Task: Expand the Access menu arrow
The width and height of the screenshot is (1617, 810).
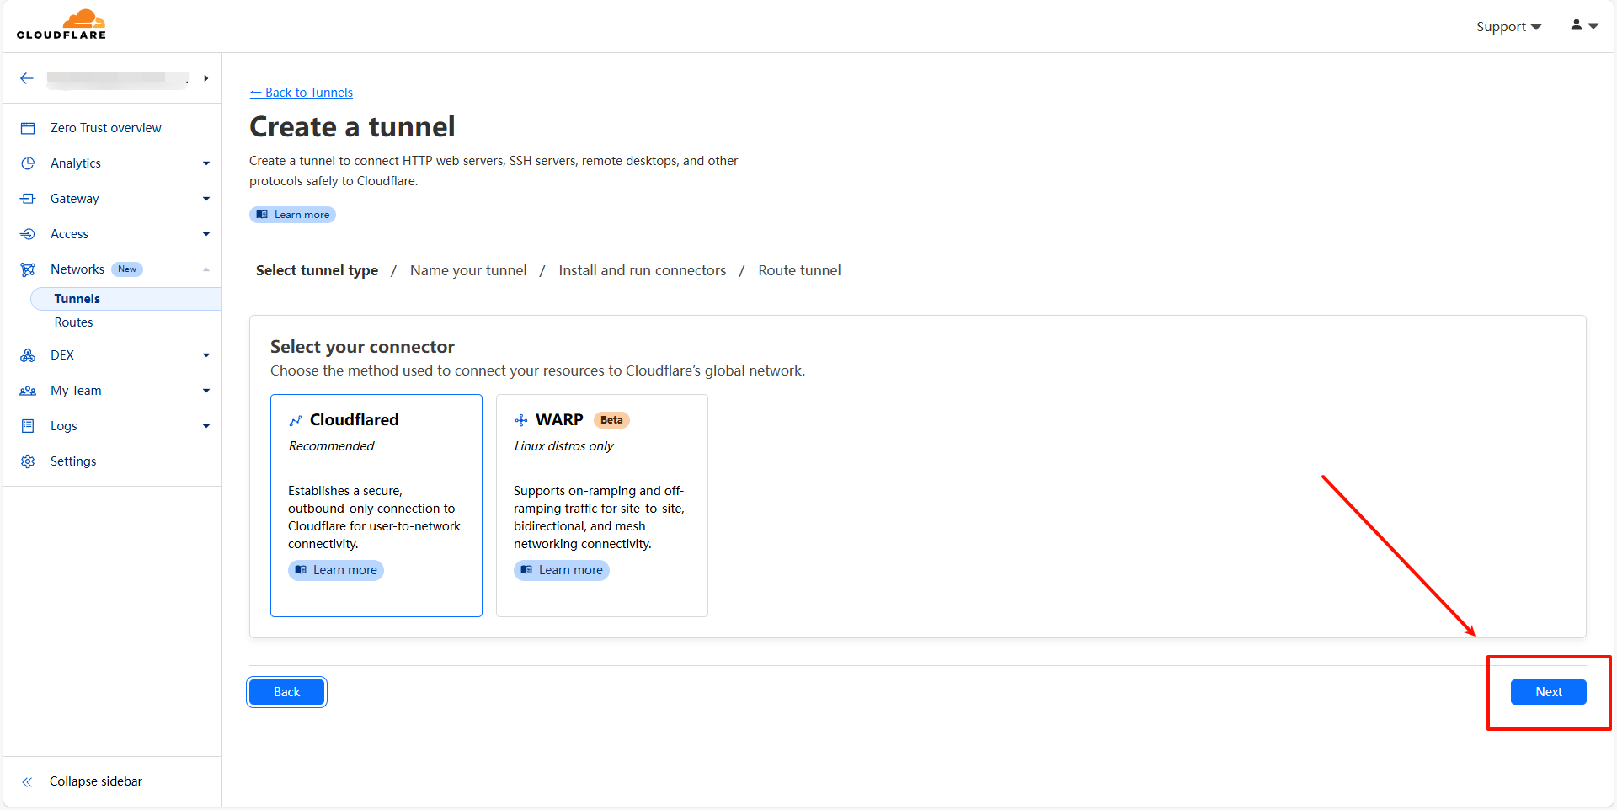Action: tap(206, 234)
